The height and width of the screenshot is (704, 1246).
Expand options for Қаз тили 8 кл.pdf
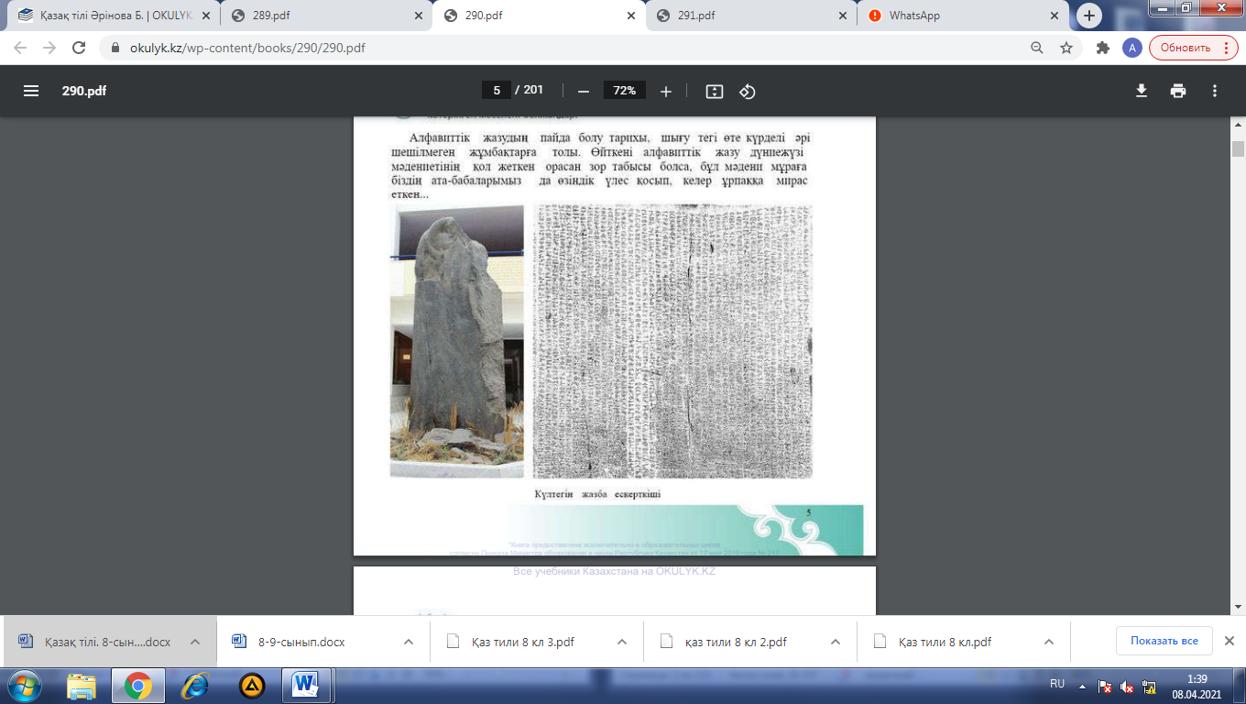coord(1048,642)
